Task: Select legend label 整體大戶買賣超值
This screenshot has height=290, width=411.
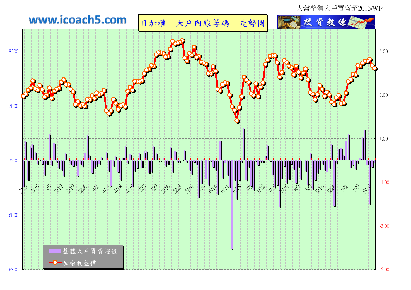Action: [90, 251]
